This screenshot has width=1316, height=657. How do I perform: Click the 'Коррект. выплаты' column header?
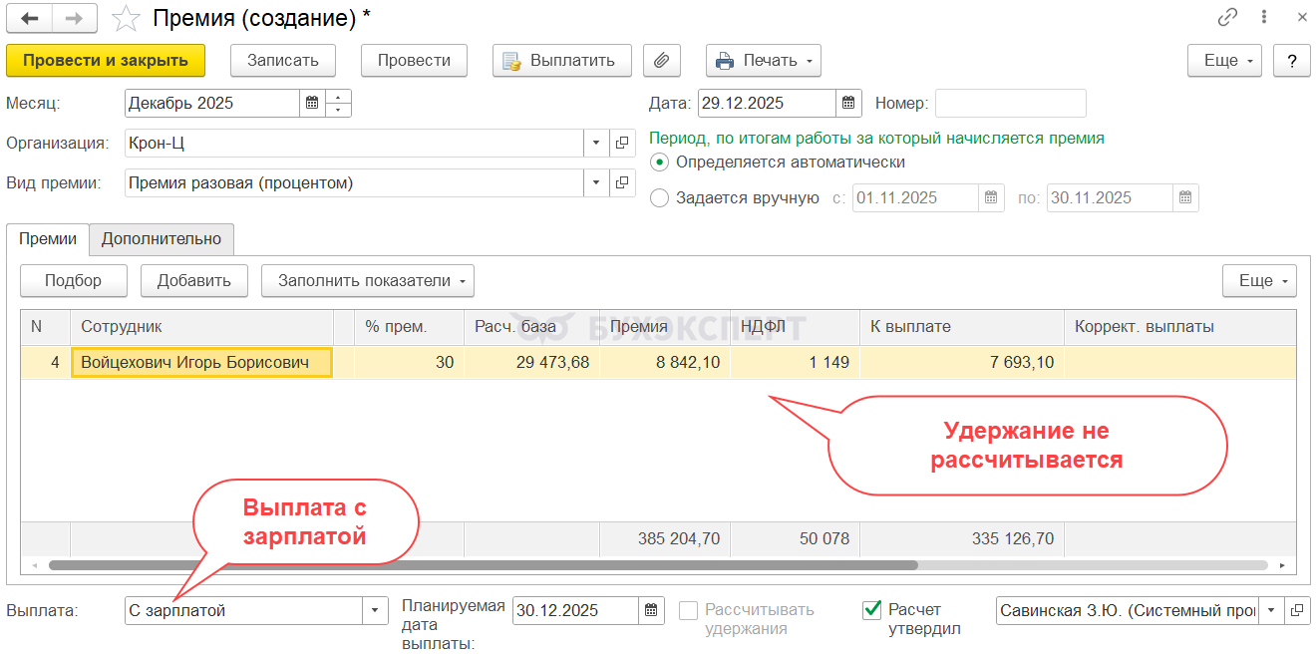click(1180, 327)
